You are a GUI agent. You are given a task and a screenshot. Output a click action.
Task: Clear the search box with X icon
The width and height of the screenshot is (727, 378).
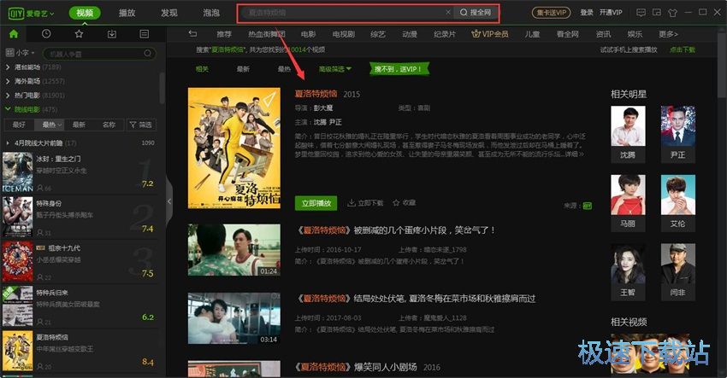448,13
